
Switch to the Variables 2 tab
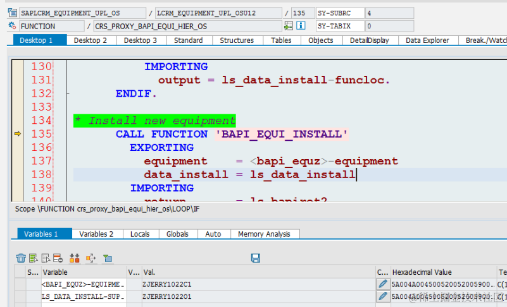(96, 234)
